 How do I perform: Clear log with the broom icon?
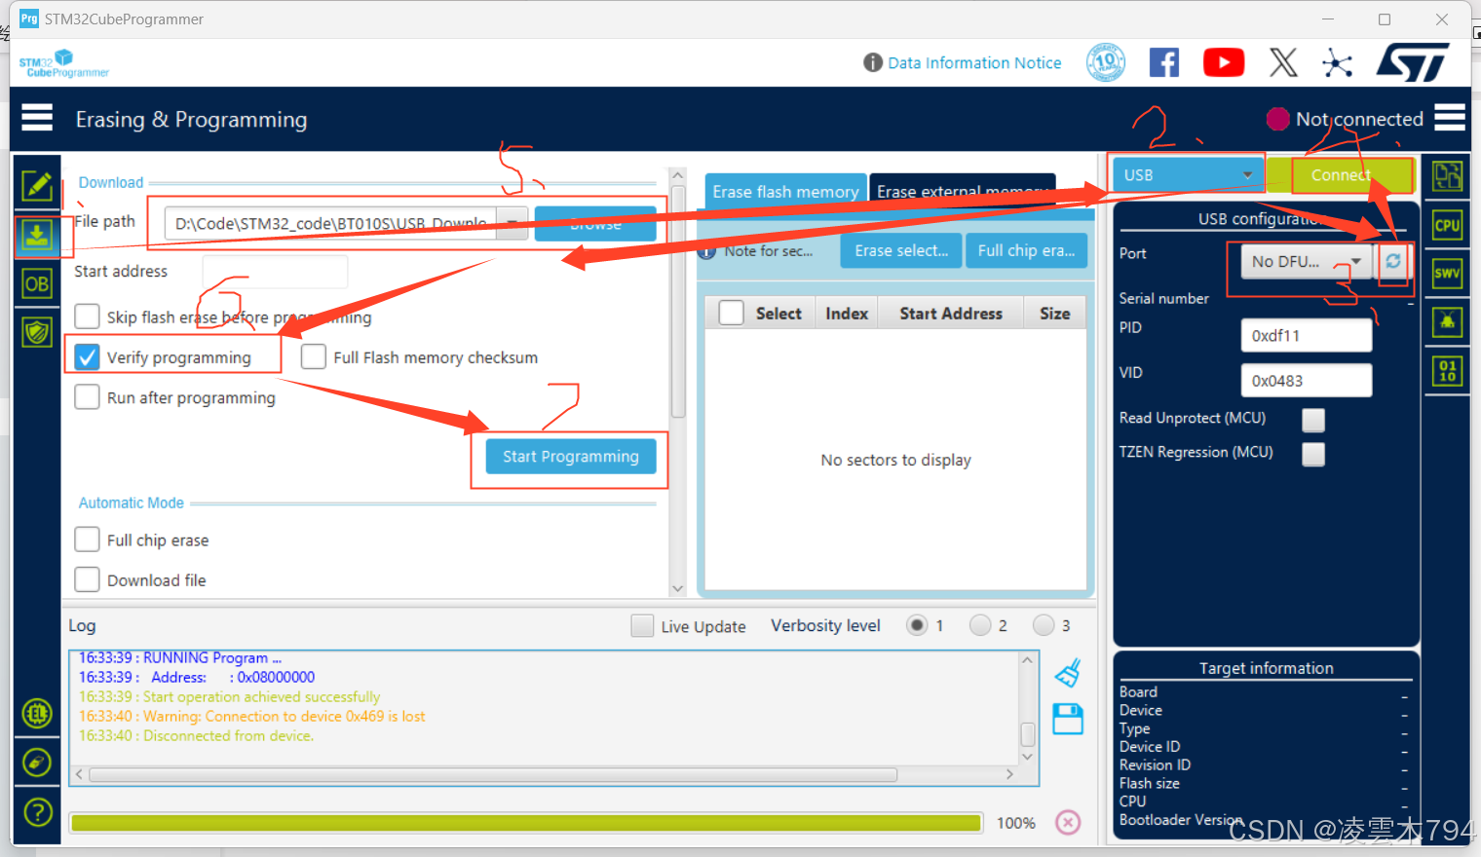[1068, 673]
